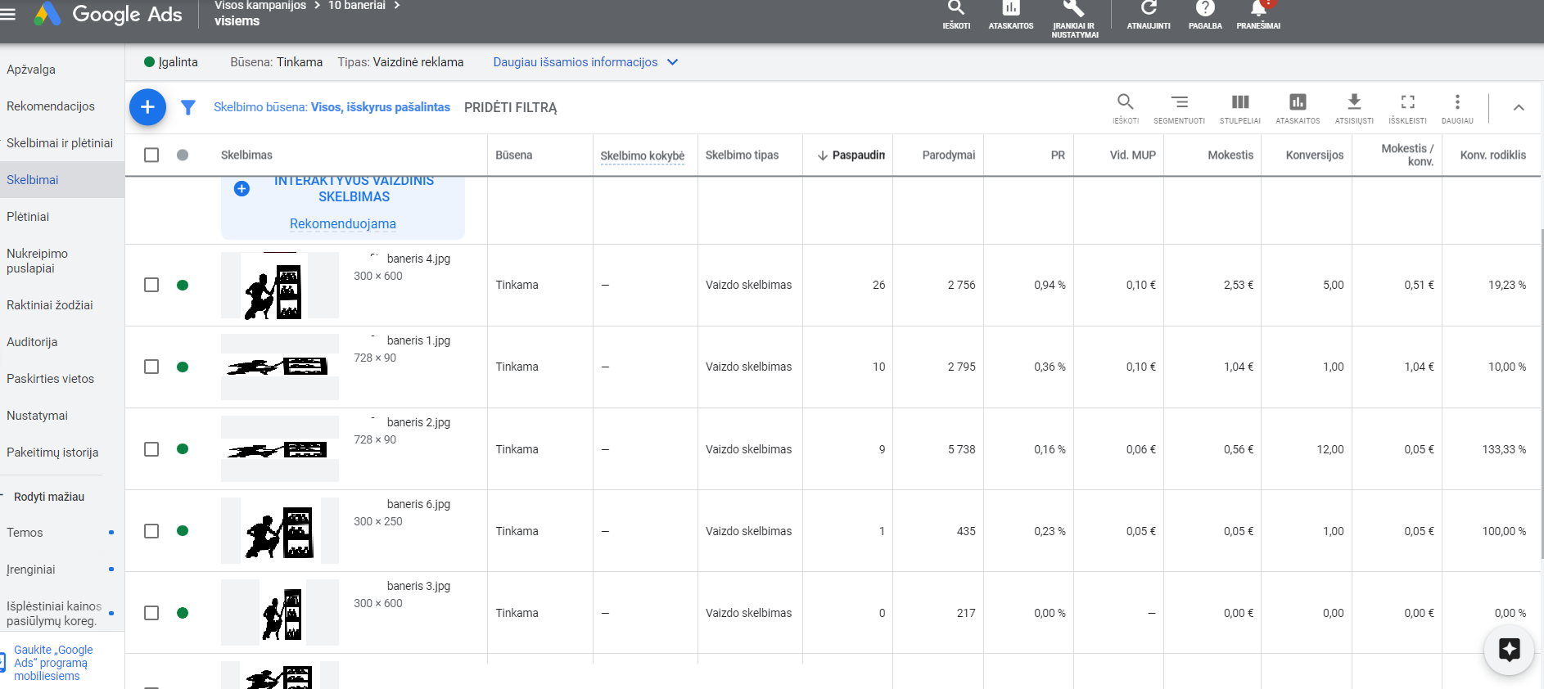Click the baneris 4.jpg thumbnail
1544x689 pixels.
click(x=280, y=285)
